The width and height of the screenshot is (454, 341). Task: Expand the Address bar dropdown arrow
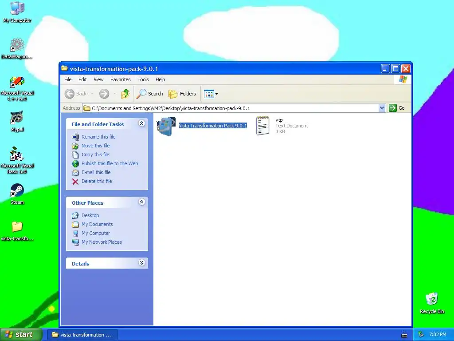tap(382, 108)
